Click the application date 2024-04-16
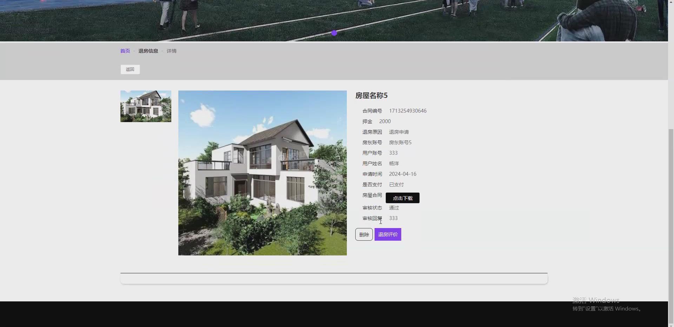This screenshot has width=674, height=327. [403, 174]
